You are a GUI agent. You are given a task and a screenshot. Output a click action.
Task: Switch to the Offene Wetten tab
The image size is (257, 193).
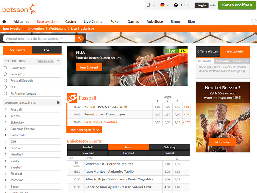click(x=208, y=51)
